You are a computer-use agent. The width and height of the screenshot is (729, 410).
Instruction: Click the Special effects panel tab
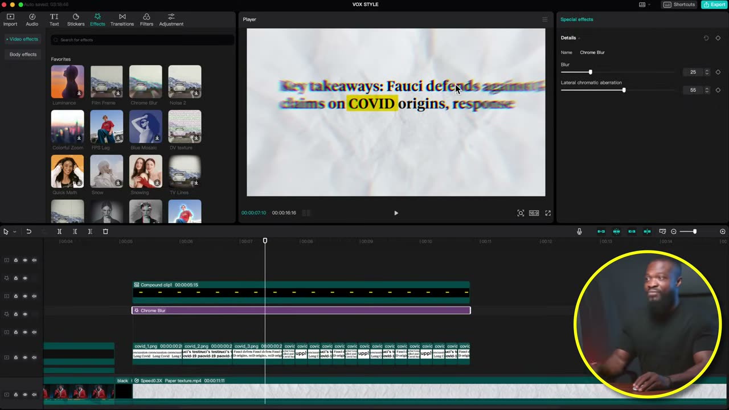coord(576,19)
